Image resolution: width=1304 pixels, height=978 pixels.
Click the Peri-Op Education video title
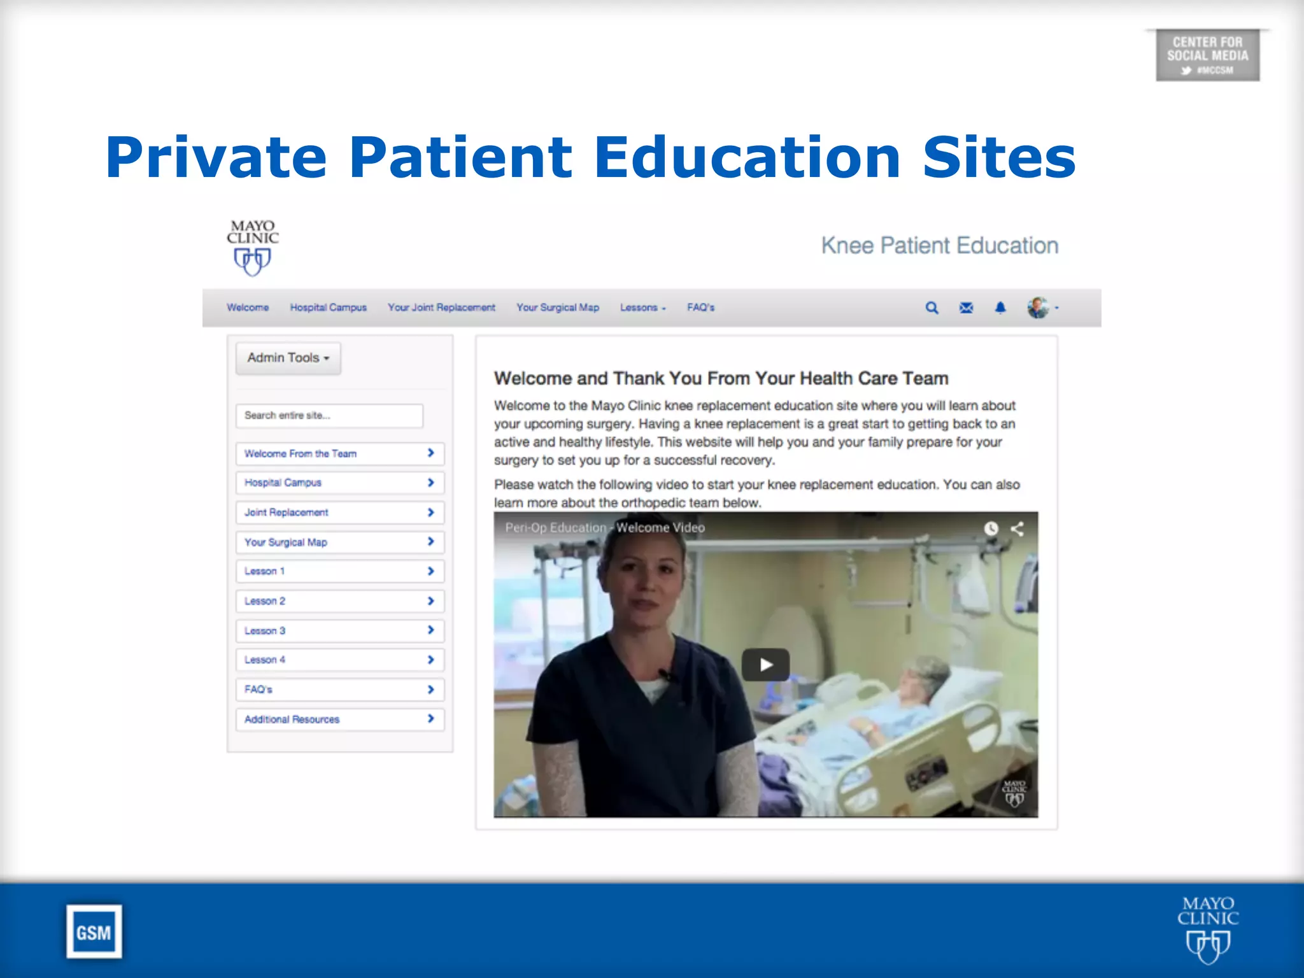click(605, 528)
